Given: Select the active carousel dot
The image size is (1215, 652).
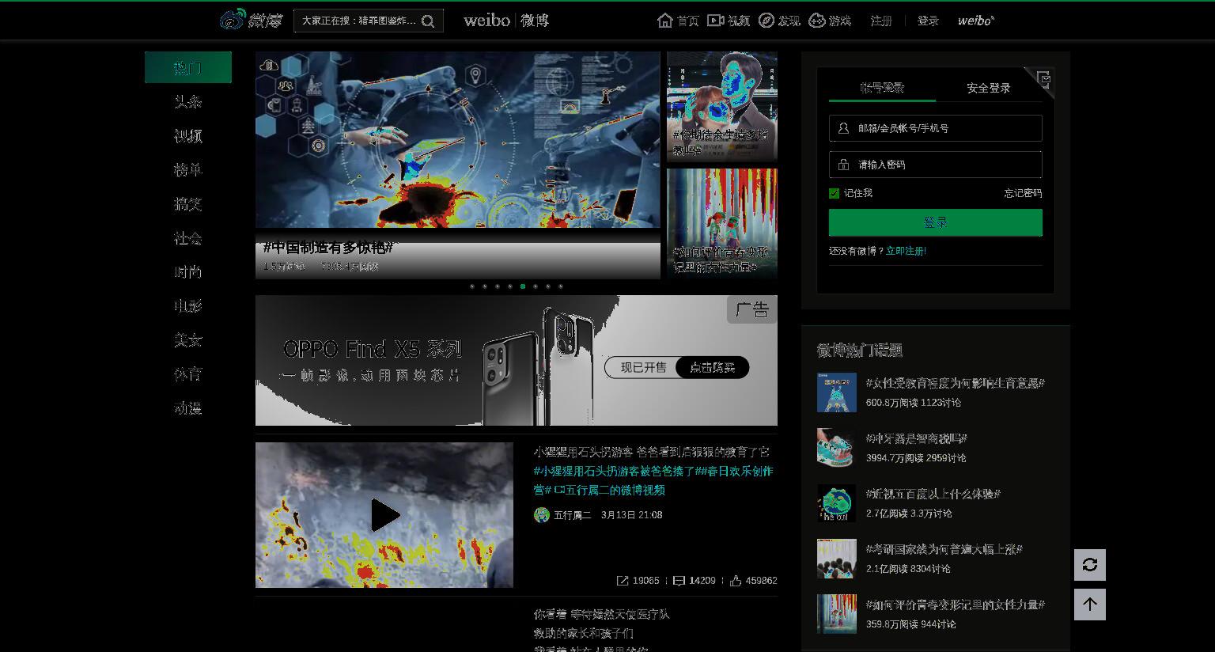Looking at the screenshot, I should pyautogui.click(x=523, y=286).
